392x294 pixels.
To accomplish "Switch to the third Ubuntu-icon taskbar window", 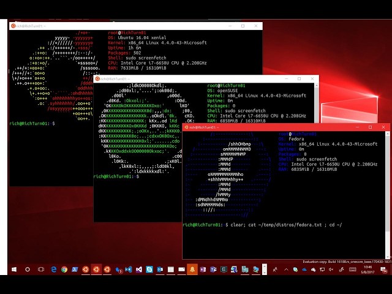I will 107,269.
